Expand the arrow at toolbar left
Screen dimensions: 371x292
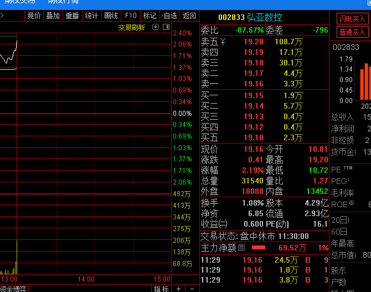click(x=2, y=16)
